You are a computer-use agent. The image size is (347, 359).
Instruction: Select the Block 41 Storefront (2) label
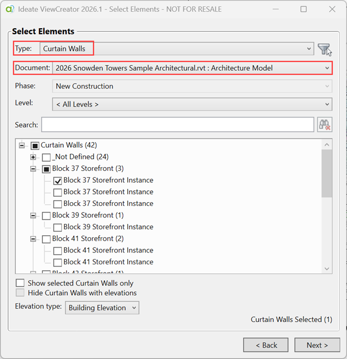(88, 238)
